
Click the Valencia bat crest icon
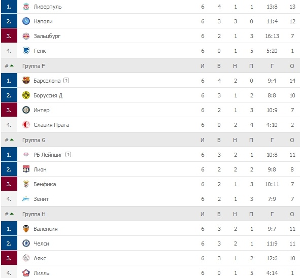tap(26, 228)
